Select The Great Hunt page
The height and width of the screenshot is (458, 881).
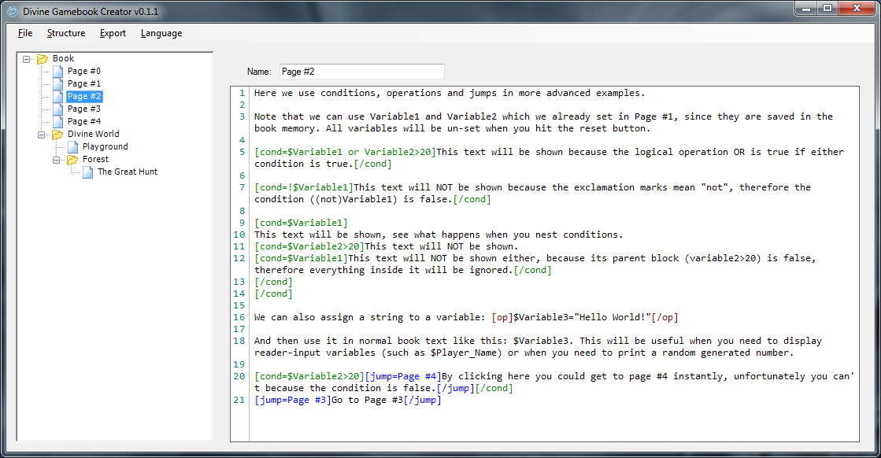pyautogui.click(x=128, y=172)
